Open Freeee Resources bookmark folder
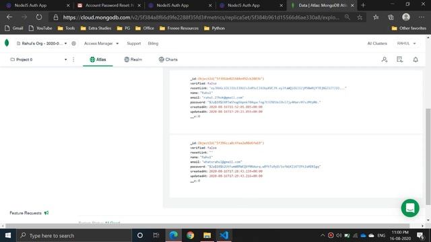431x242 pixels. [179, 28]
